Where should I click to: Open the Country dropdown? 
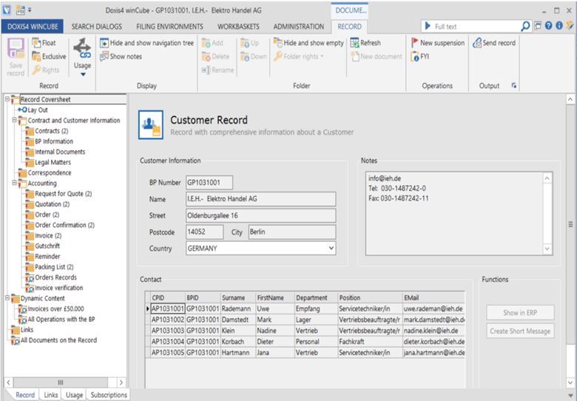click(x=330, y=249)
